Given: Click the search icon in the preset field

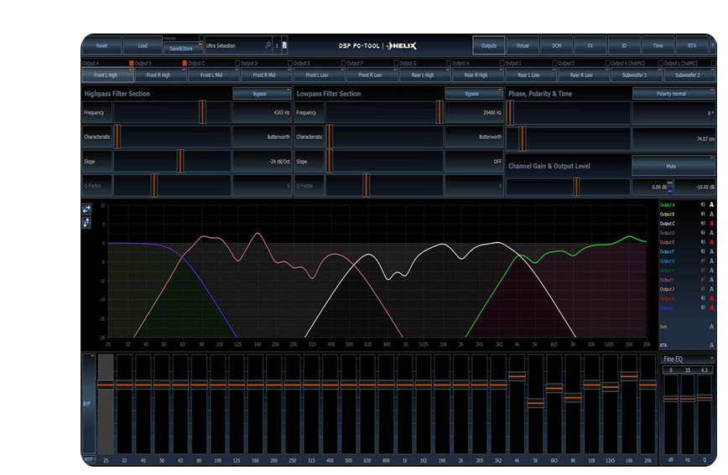Looking at the screenshot, I should 268,46.
